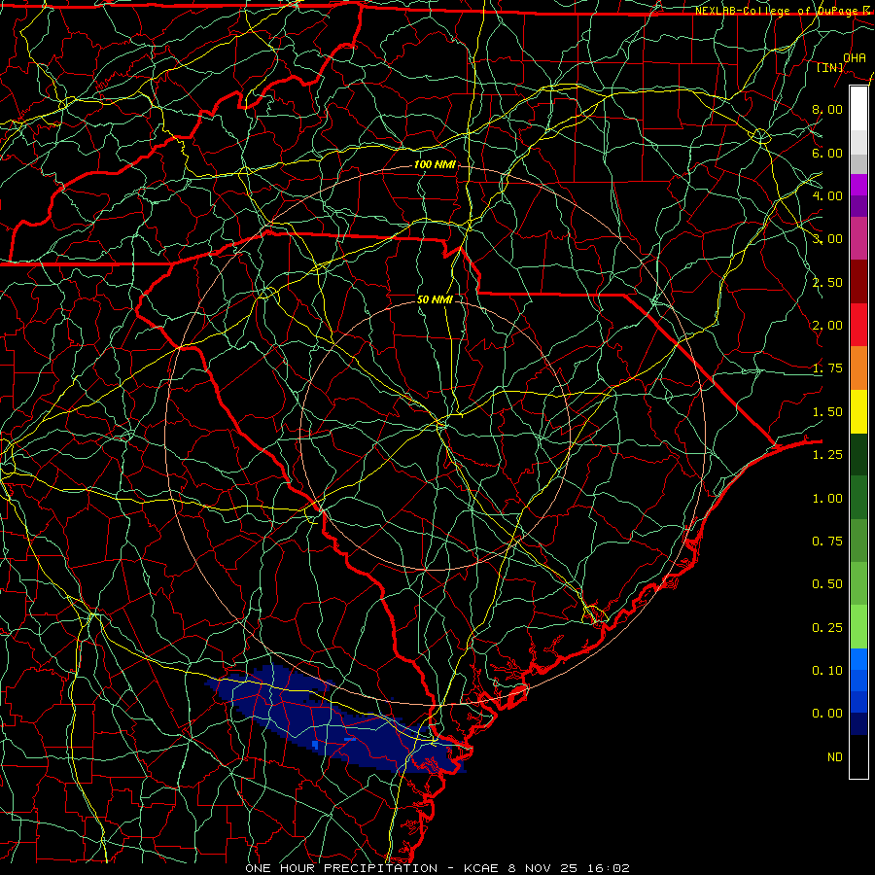Image resolution: width=875 pixels, height=875 pixels.
Task: Click the bright red 2.00 legend swatch
Action: click(x=858, y=325)
